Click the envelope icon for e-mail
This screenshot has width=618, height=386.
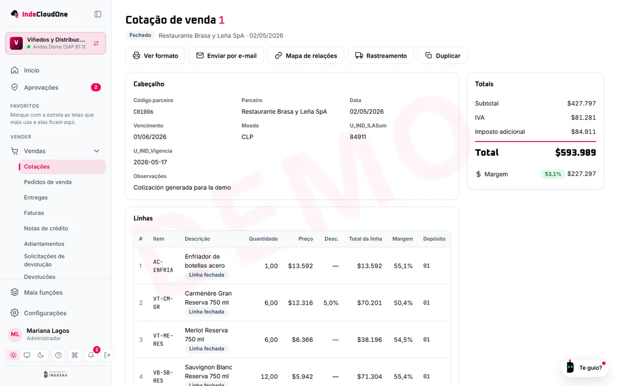click(x=200, y=56)
